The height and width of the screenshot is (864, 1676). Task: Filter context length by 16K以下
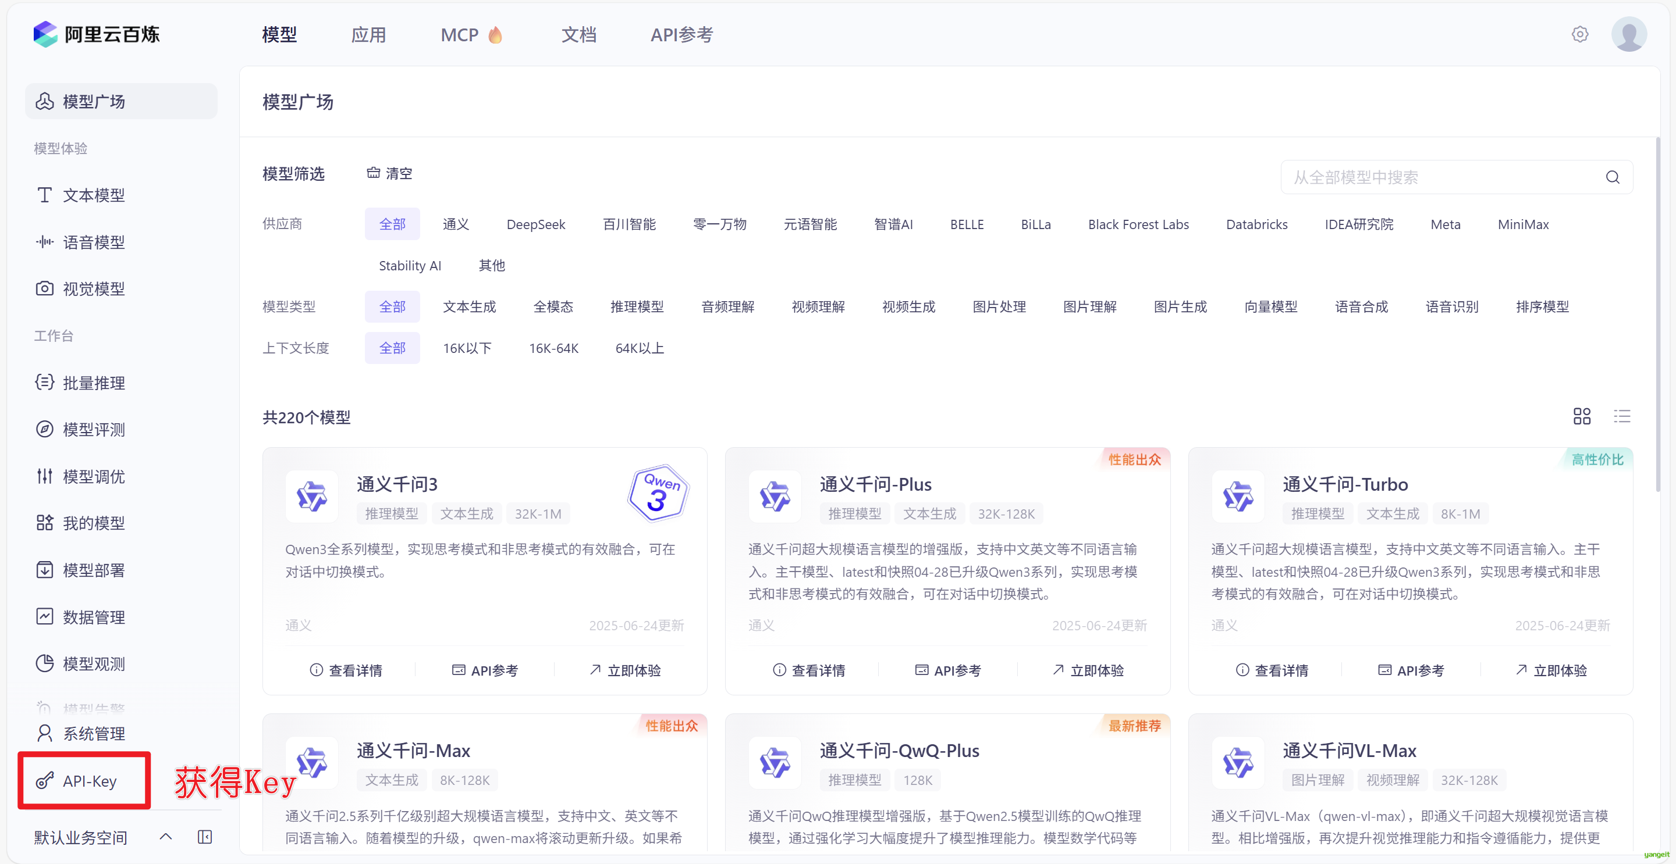467,348
